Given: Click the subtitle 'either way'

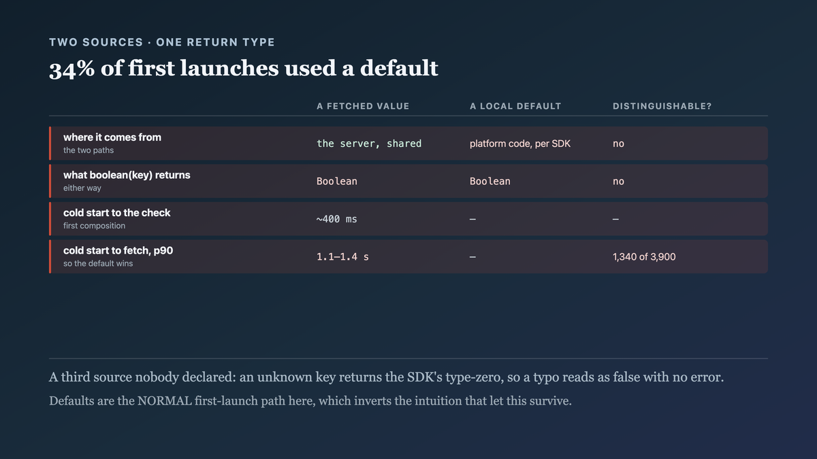Looking at the screenshot, I should pyautogui.click(x=82, y=188).
